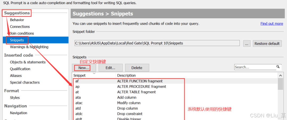287x120 pixels.
Task: Select Objects & statements page
Action: pos(28,62)
